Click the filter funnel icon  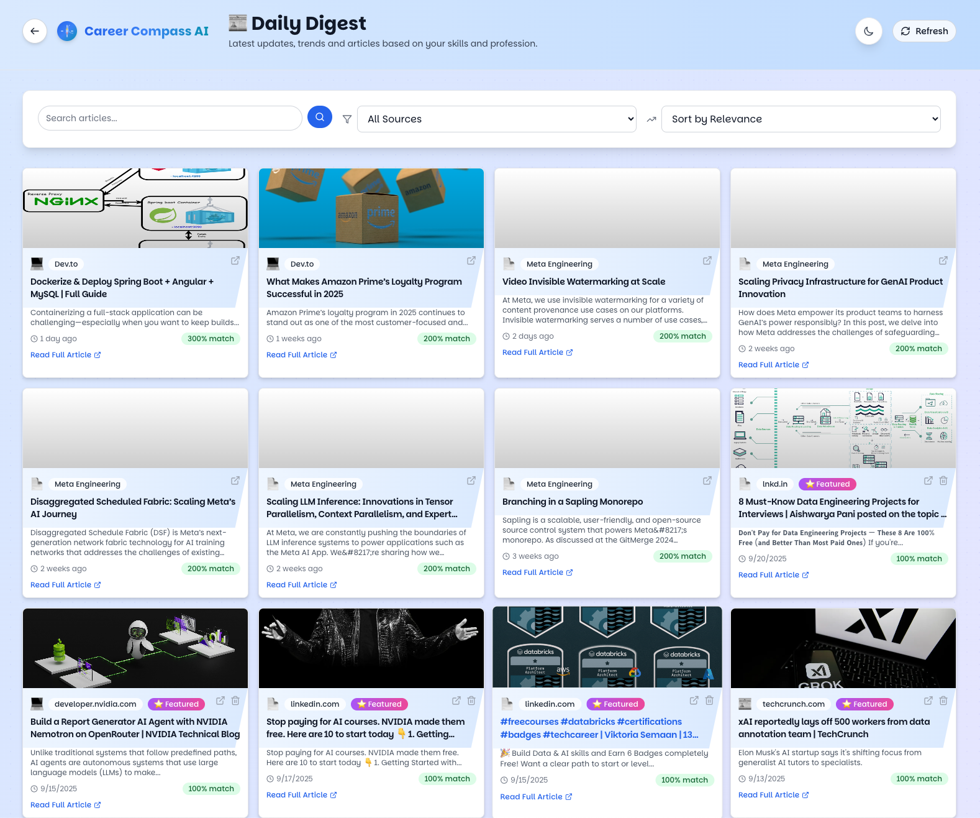pyautogui.click(x=347, y=119)
